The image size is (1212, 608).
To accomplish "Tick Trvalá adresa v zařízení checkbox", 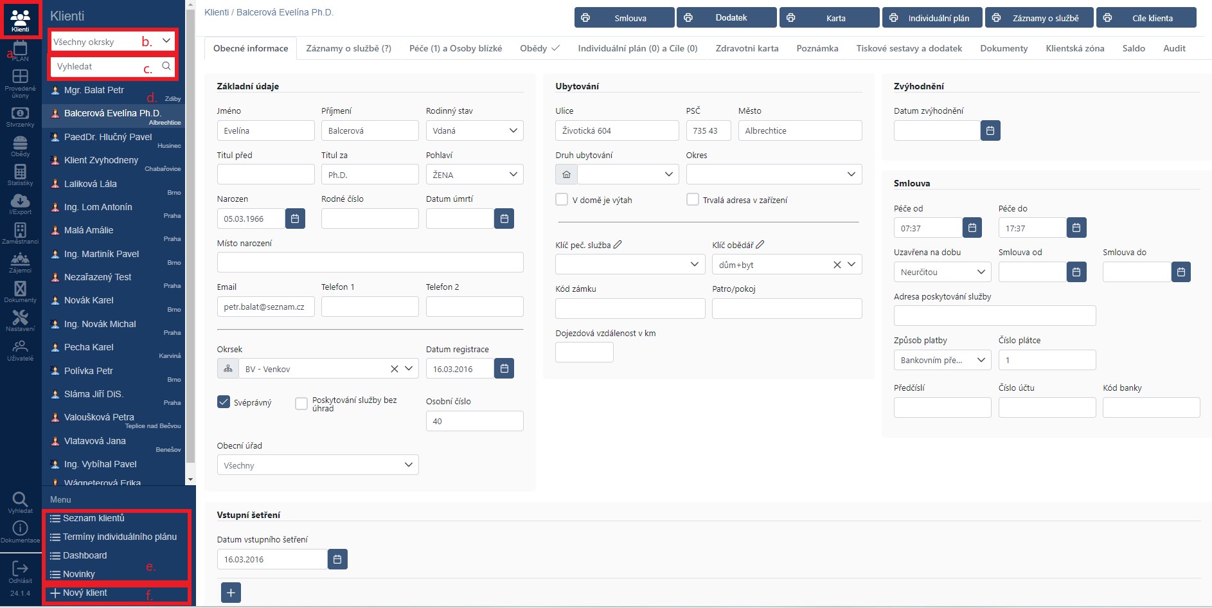I will (693, 200).
